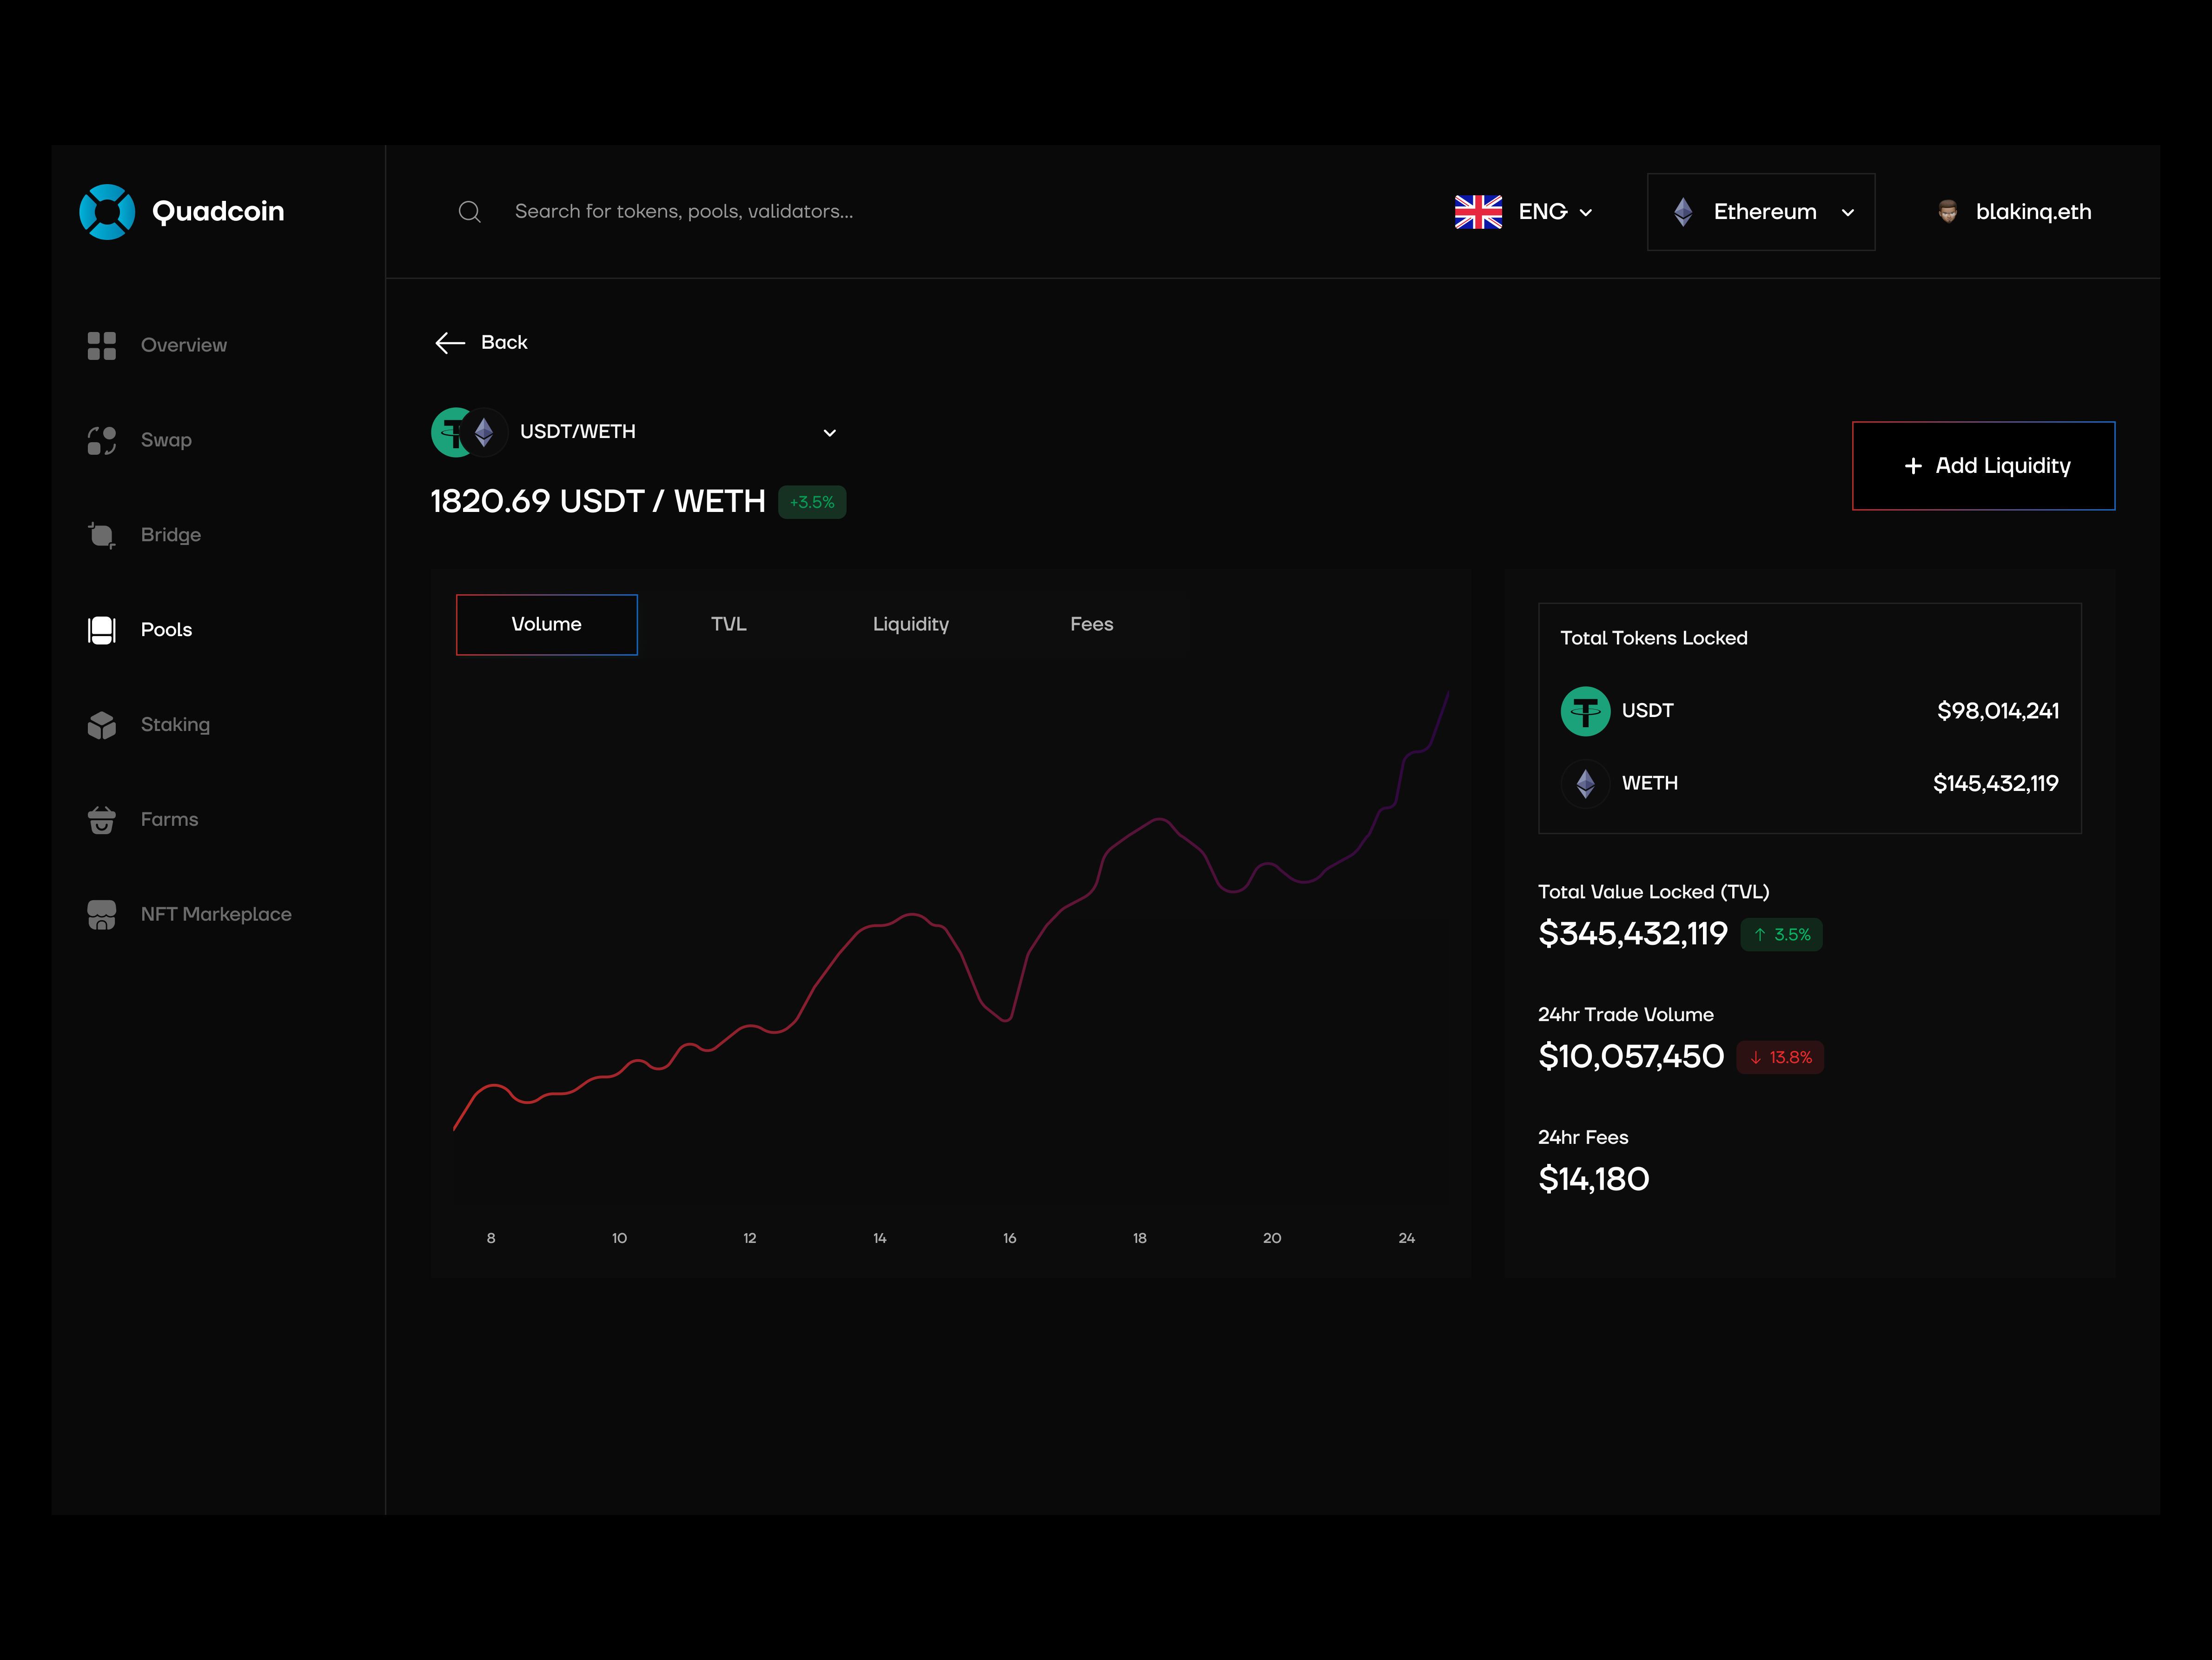Open the USDT/WETH pair dropdown
The width and height of the screenshot is (2212, 1660).
[x=829, y=432]
